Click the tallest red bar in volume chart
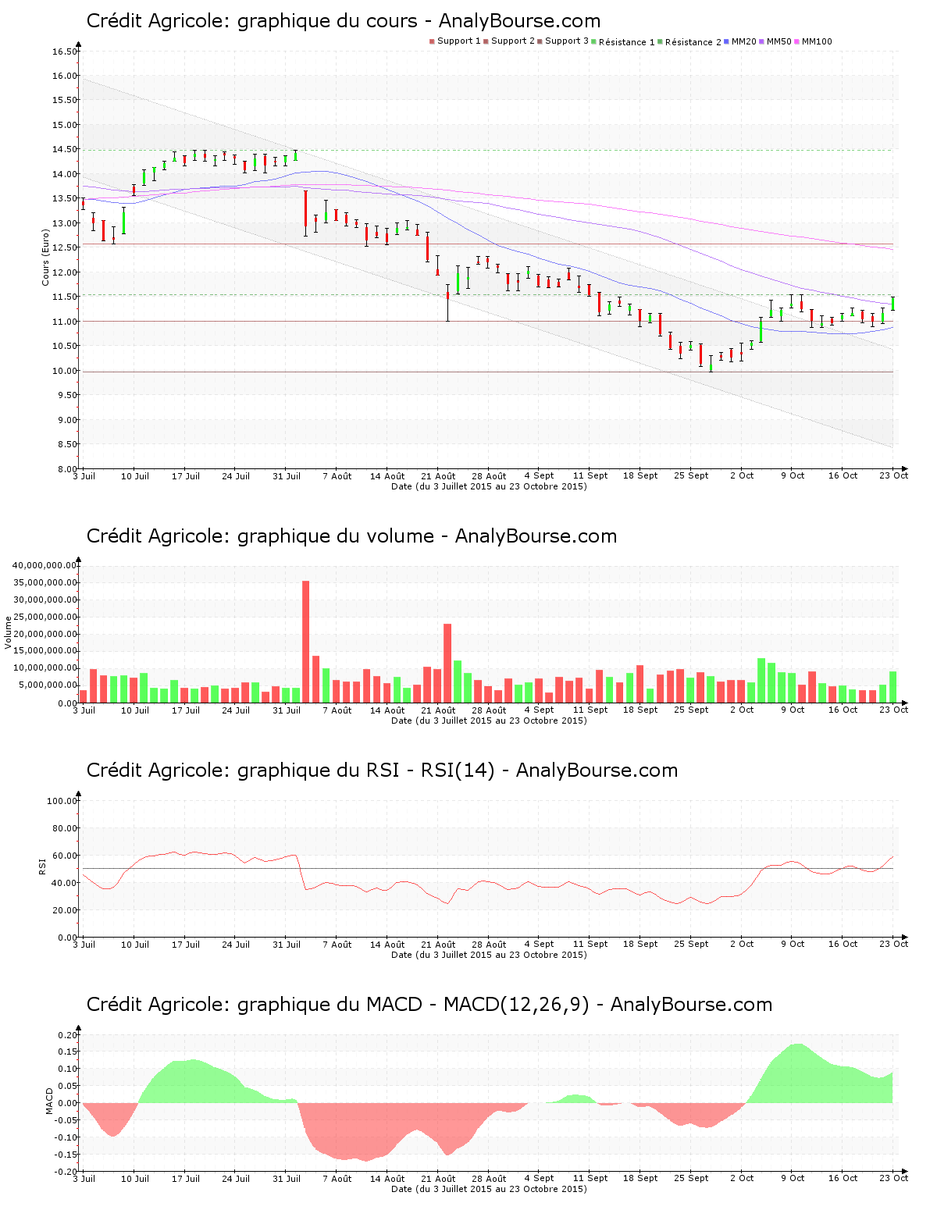The image size is (937, 1210). (305, 641)
